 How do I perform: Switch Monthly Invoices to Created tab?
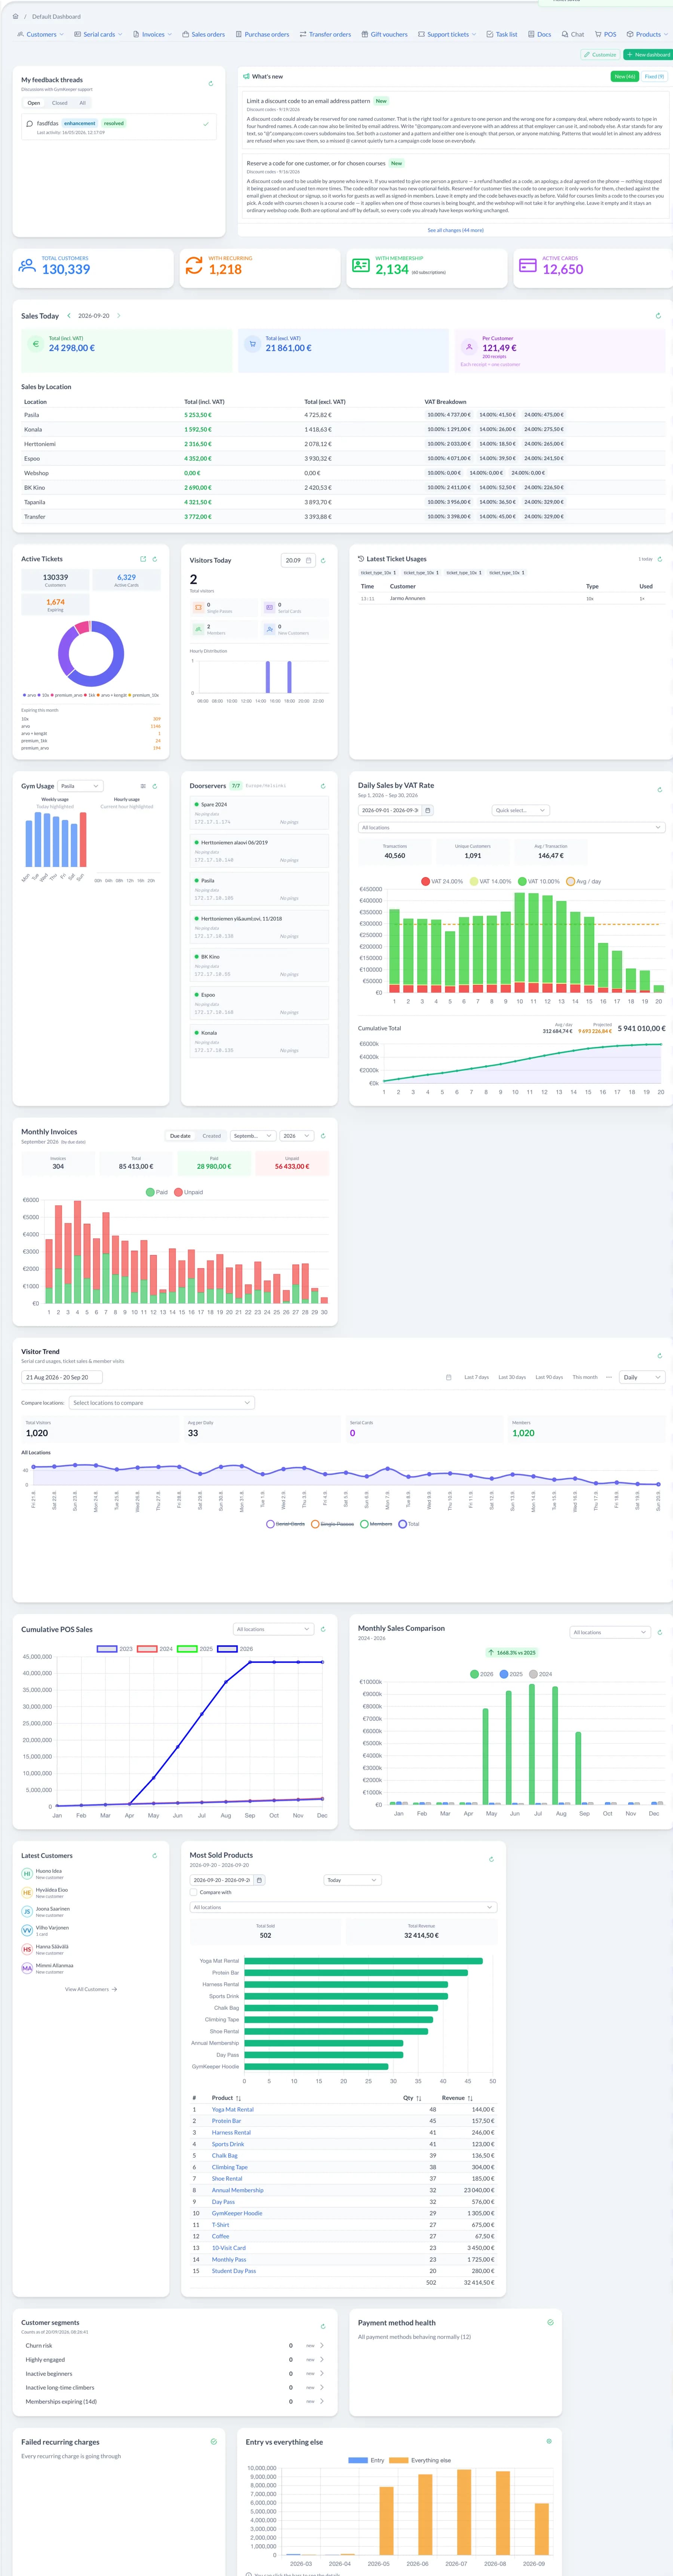[212, 1136]
